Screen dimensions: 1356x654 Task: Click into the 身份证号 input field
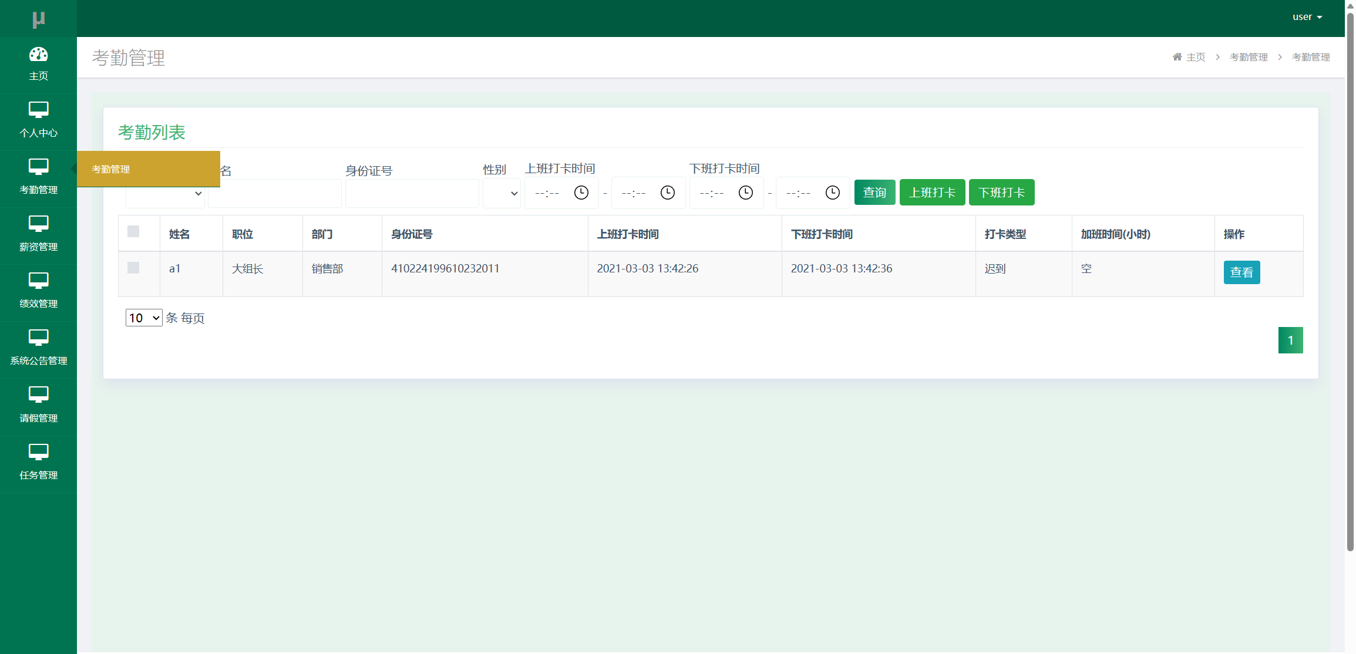click(412, 193)
